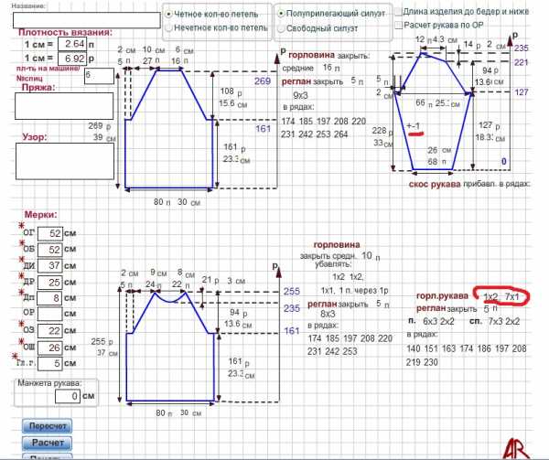549x460 pixels.
Task: Click the Манжета рукава input field
Action: click(68, 397)
